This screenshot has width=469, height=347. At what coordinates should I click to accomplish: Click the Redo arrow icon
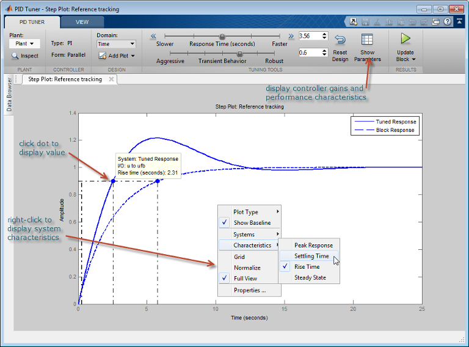tap(424, 21)
